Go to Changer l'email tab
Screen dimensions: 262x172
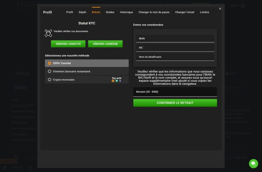click(185, 12)
